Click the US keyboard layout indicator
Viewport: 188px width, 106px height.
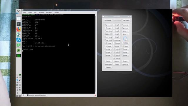pyautogui.click(x=20, y=77)
